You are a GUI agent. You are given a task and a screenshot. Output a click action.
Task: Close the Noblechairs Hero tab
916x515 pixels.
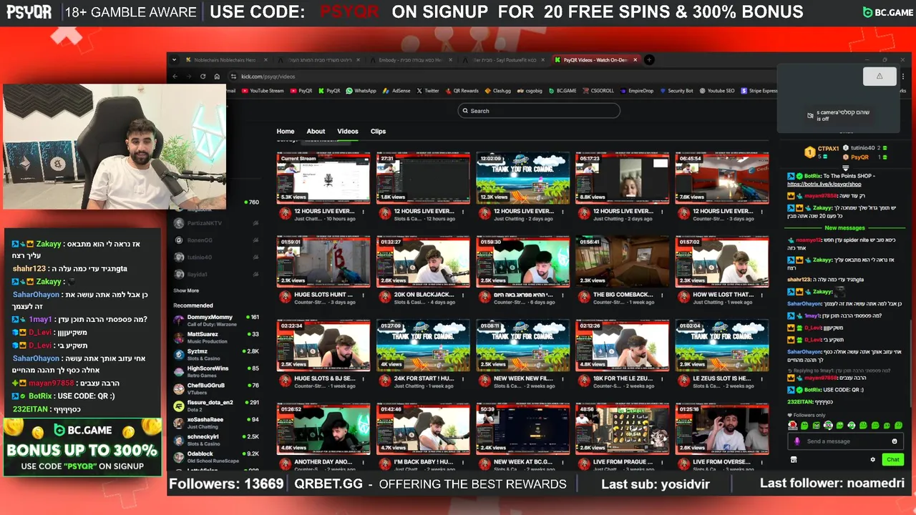point(265,60)
